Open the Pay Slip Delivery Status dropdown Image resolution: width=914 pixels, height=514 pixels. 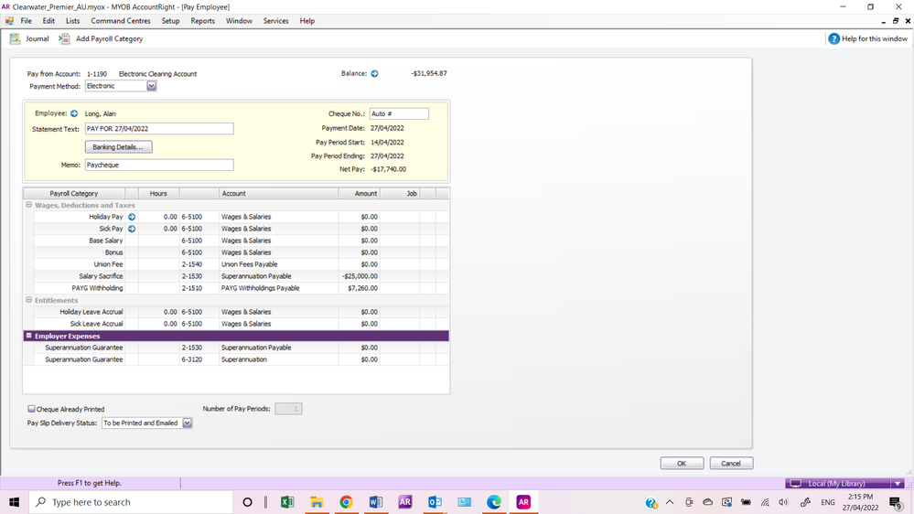tap(188, 423)
